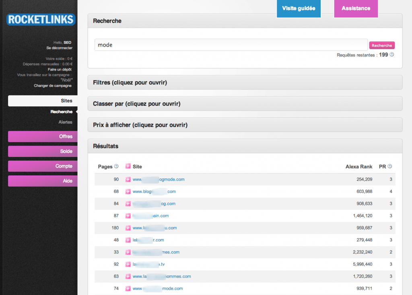This screenshot has width=412, height=295.
Task: Click the help icon beside PR header
Action: [x=389, y=166]
